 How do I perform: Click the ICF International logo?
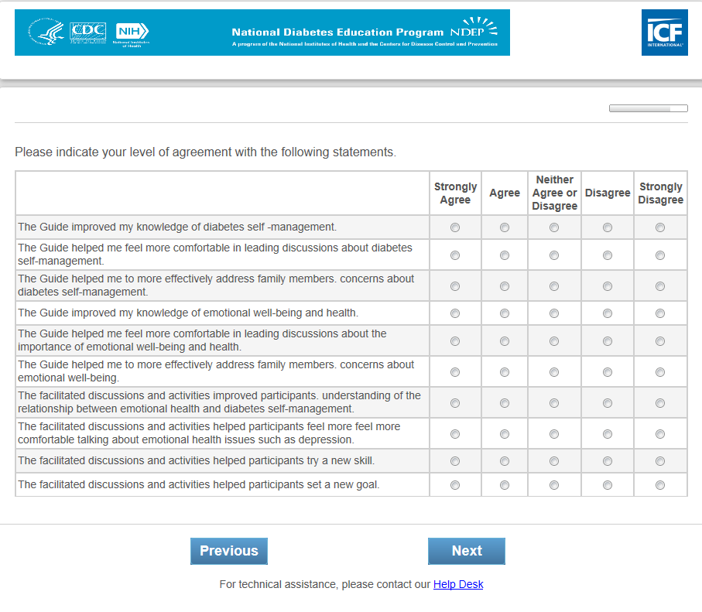click(664, 32)
